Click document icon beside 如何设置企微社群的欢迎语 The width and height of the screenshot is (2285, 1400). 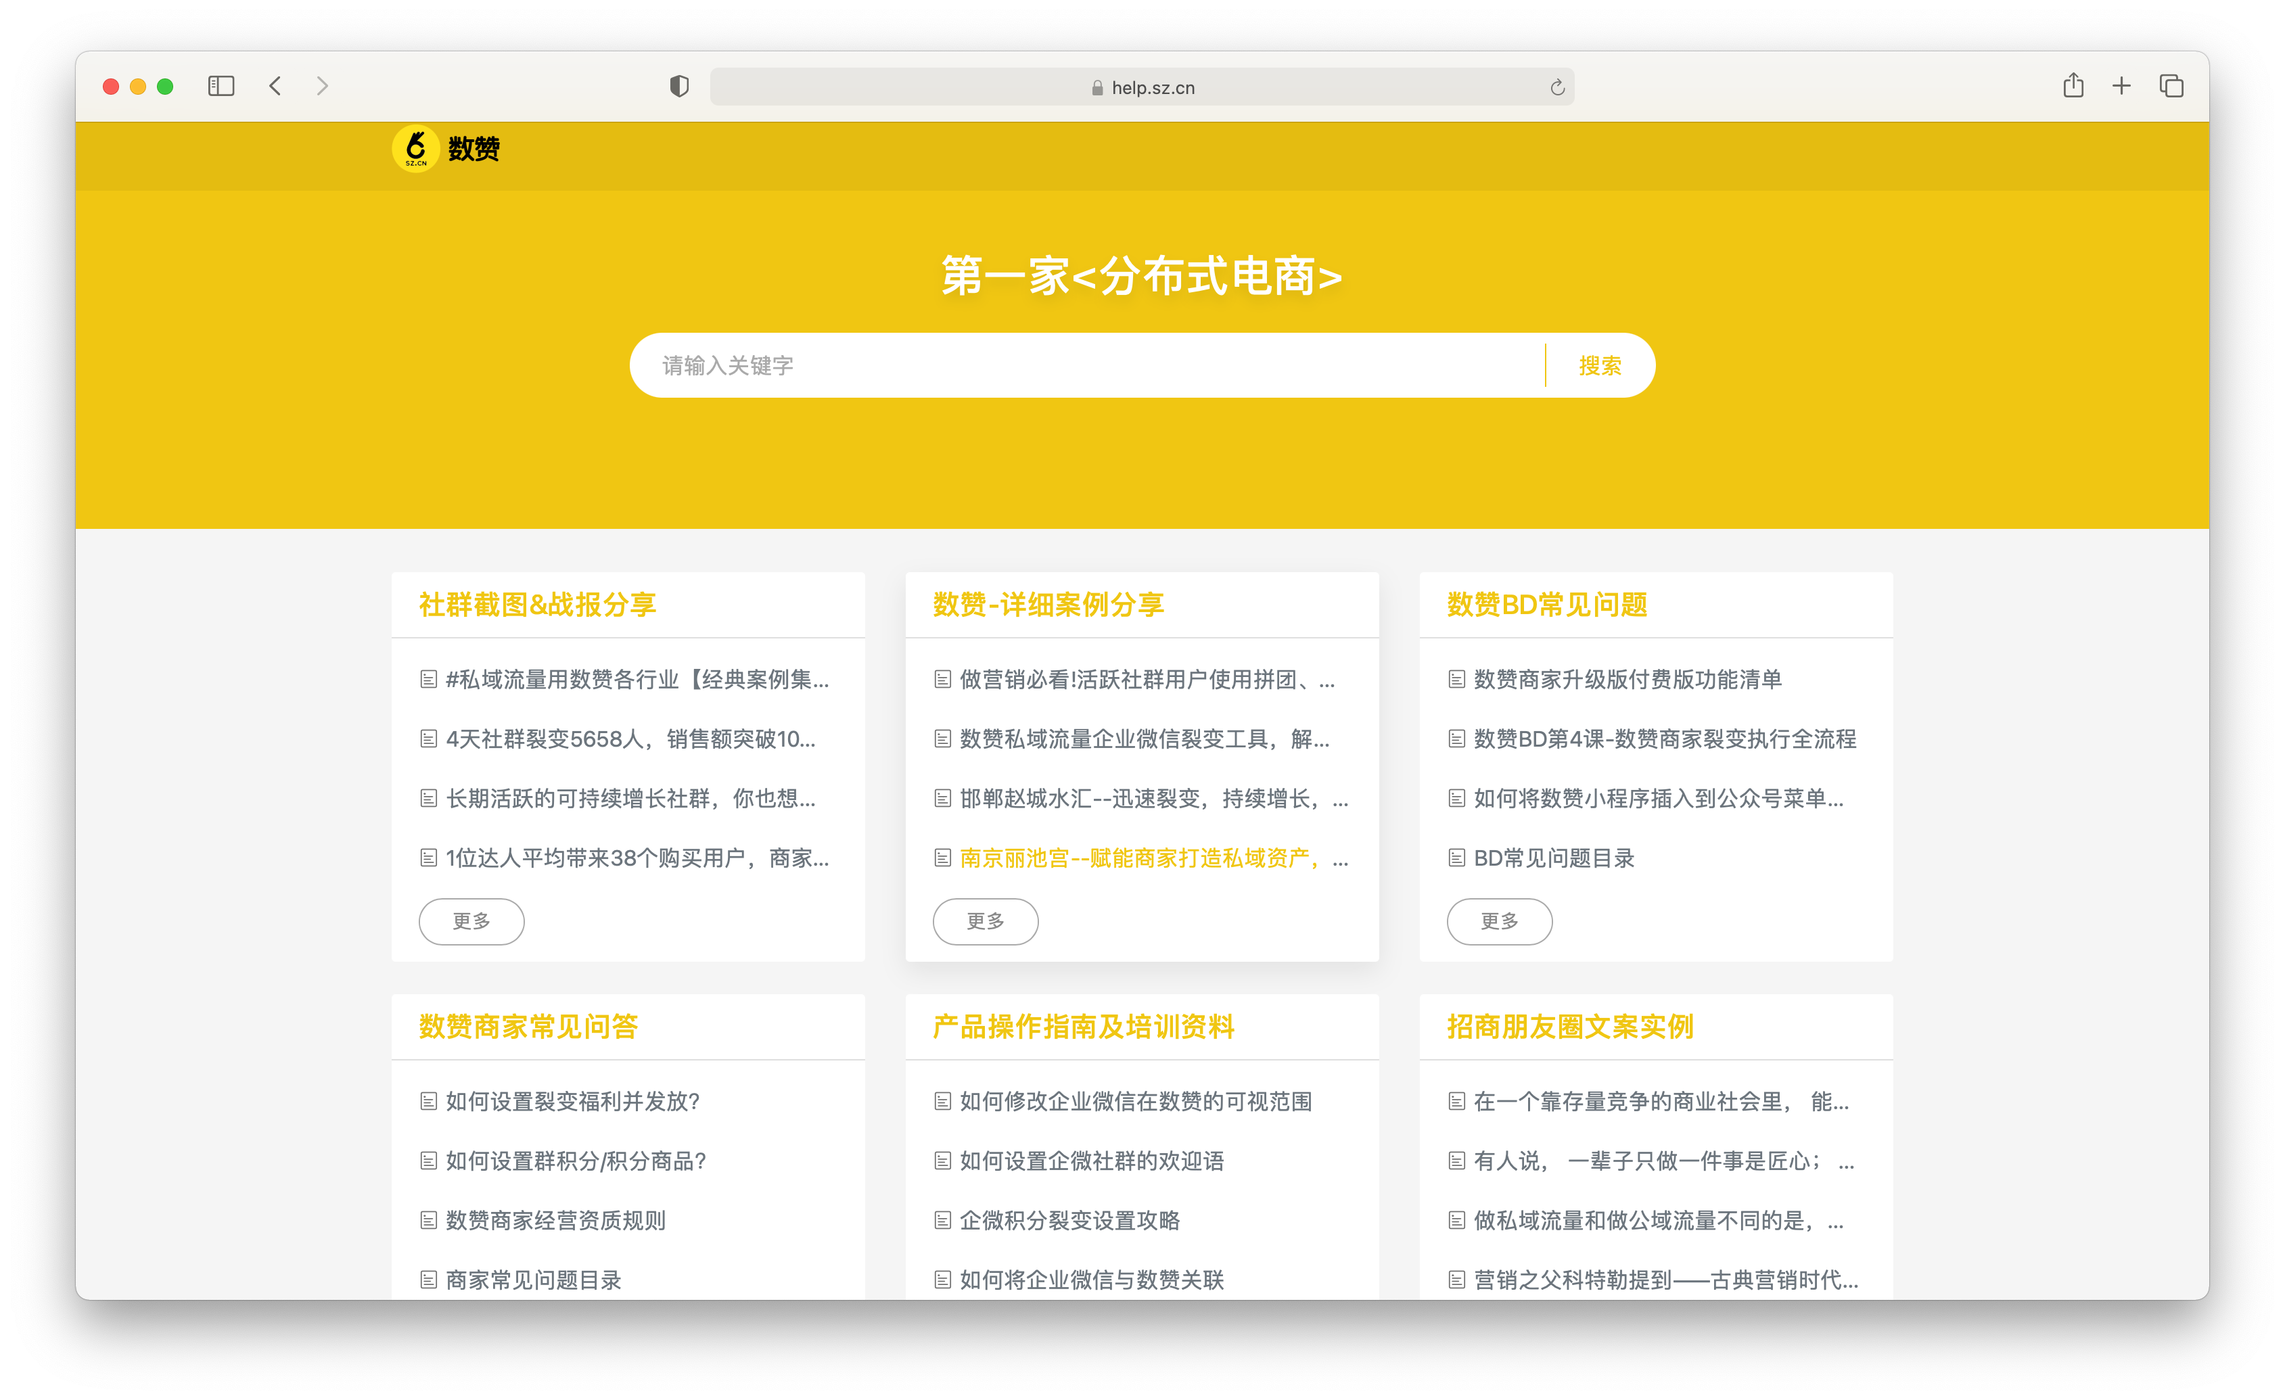coord(942,1161)
